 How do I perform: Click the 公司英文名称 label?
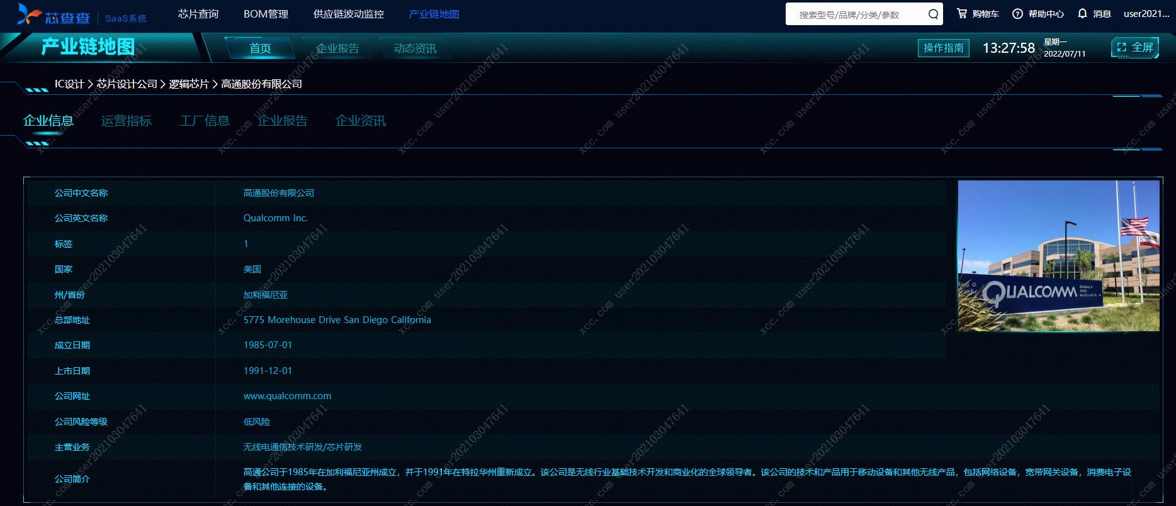(x=81, y=218)
